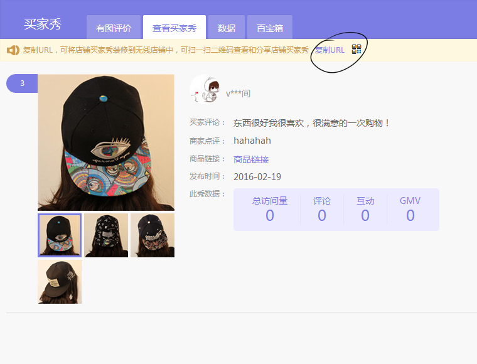Select the 查看买家秀 tab
This screenshot has height=364, width=477.
[174, 28]
